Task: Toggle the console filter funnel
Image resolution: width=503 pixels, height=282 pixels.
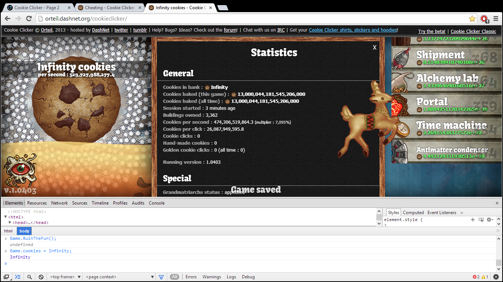Action: [161, 277]
